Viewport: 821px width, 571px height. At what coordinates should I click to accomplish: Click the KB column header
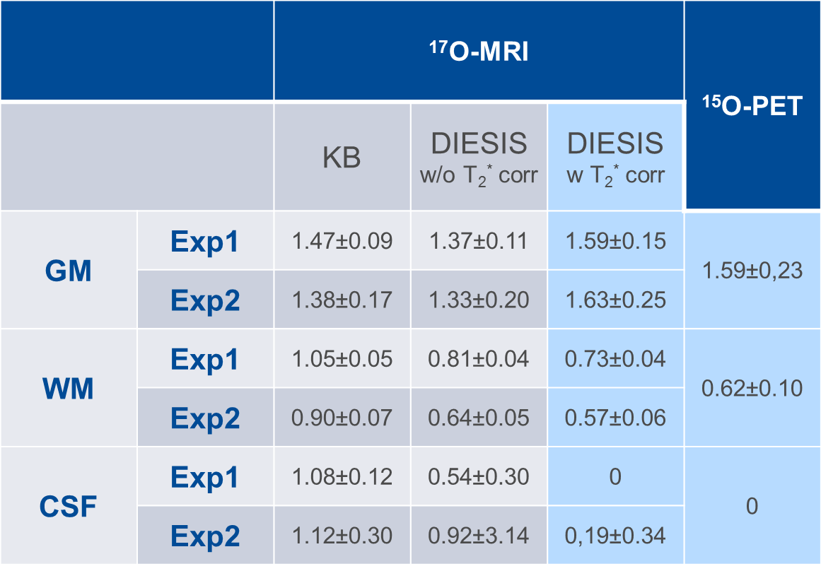pyautogui.click(x=342, y=158)
